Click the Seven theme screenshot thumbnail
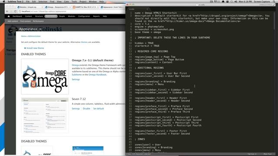 coord(45,115)
